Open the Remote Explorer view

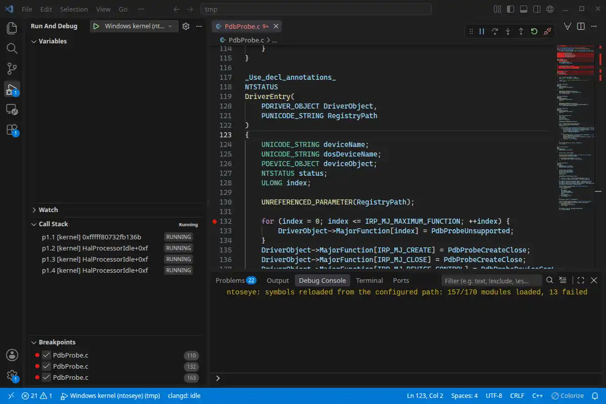coord(12,110)
